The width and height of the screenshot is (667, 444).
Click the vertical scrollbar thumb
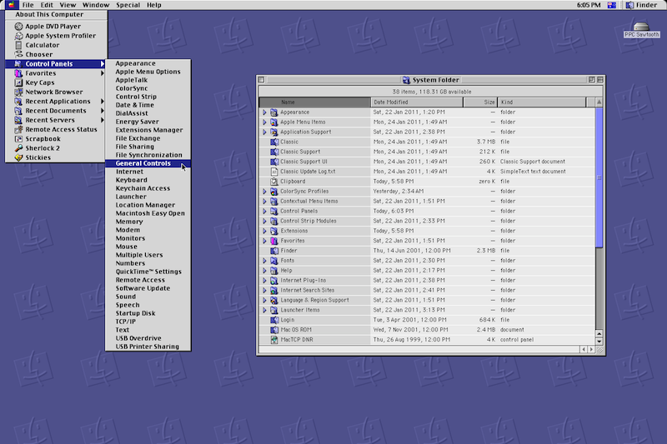pos(599,177)
